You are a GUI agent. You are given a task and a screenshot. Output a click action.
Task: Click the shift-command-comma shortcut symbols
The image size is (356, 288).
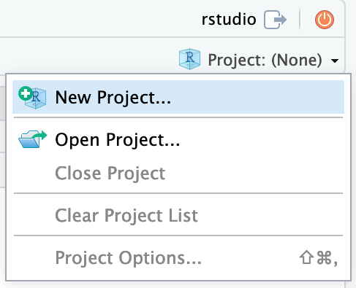pyautogui.click(x=319, y=257)
